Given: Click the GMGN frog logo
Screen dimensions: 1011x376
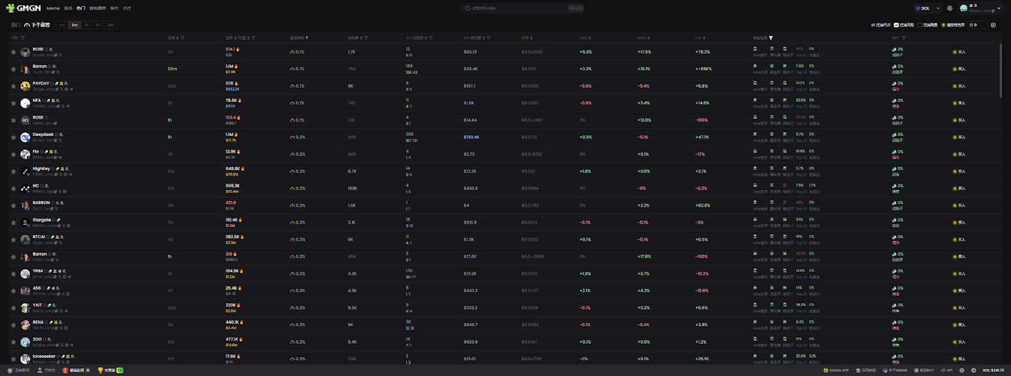Looking at the screenshot, I should click(x=10, y=8).
